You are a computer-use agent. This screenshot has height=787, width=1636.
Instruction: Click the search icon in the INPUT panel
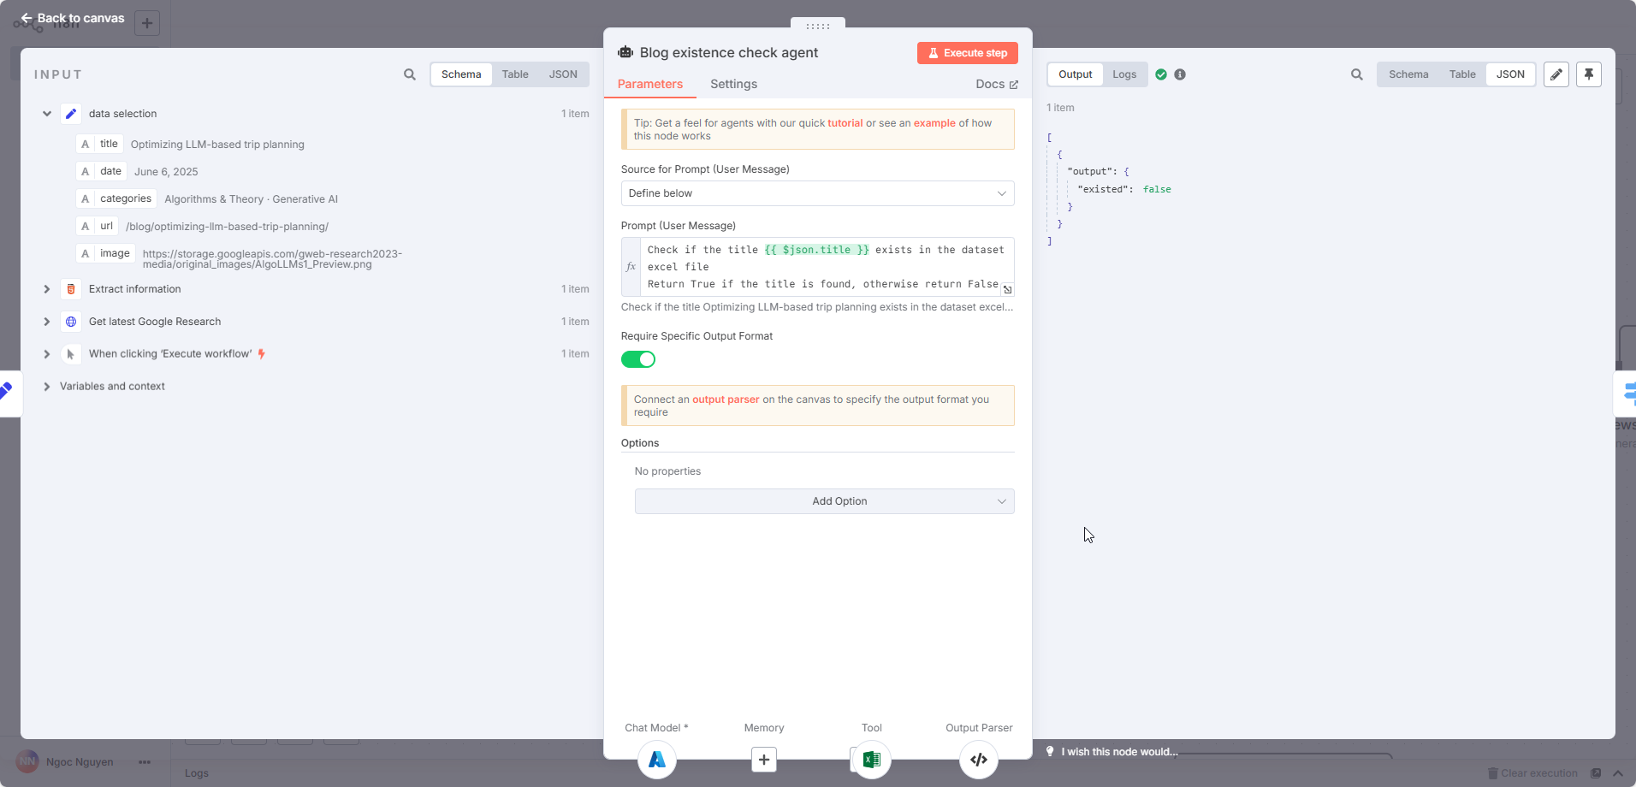(x=410, y=74)
